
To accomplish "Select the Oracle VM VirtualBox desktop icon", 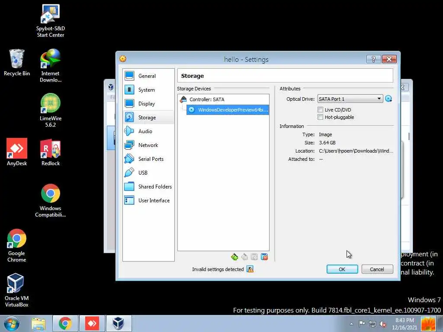I will [17, 290].
